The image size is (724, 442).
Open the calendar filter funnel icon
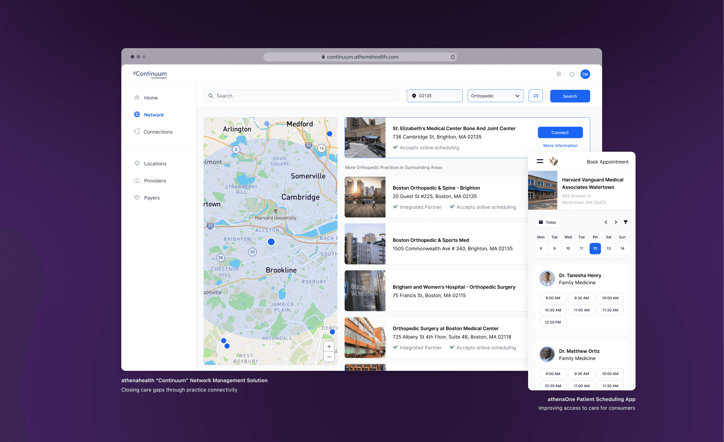[x=626, y=222]
